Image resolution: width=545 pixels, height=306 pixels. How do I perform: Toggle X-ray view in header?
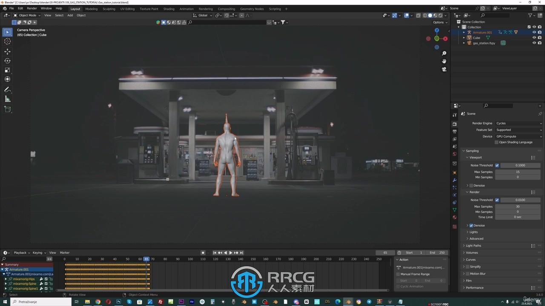(418, 15)
